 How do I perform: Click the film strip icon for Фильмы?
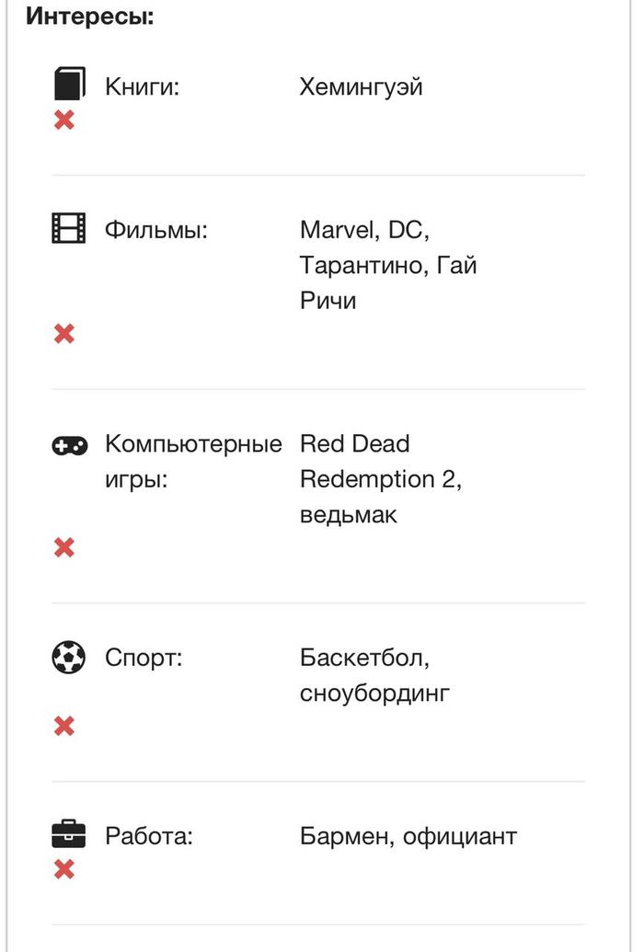[69, 227]
